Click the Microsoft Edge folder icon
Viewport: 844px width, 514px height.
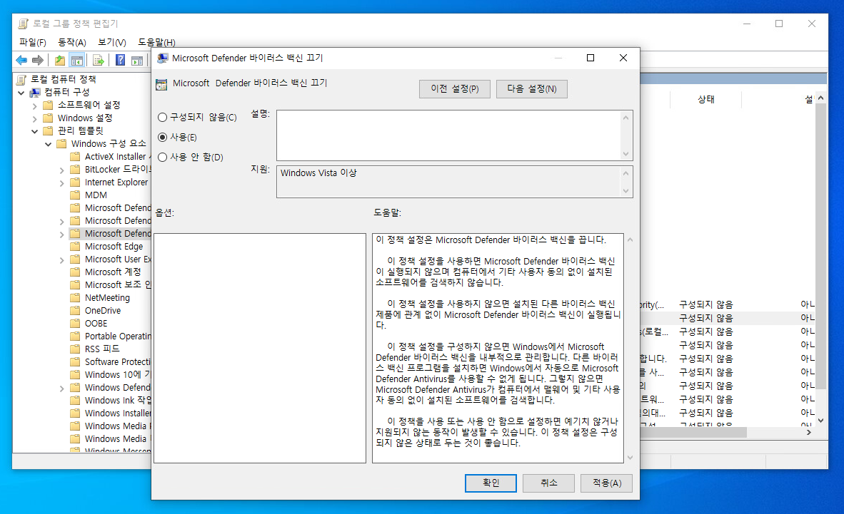click(x=76, y=246)
